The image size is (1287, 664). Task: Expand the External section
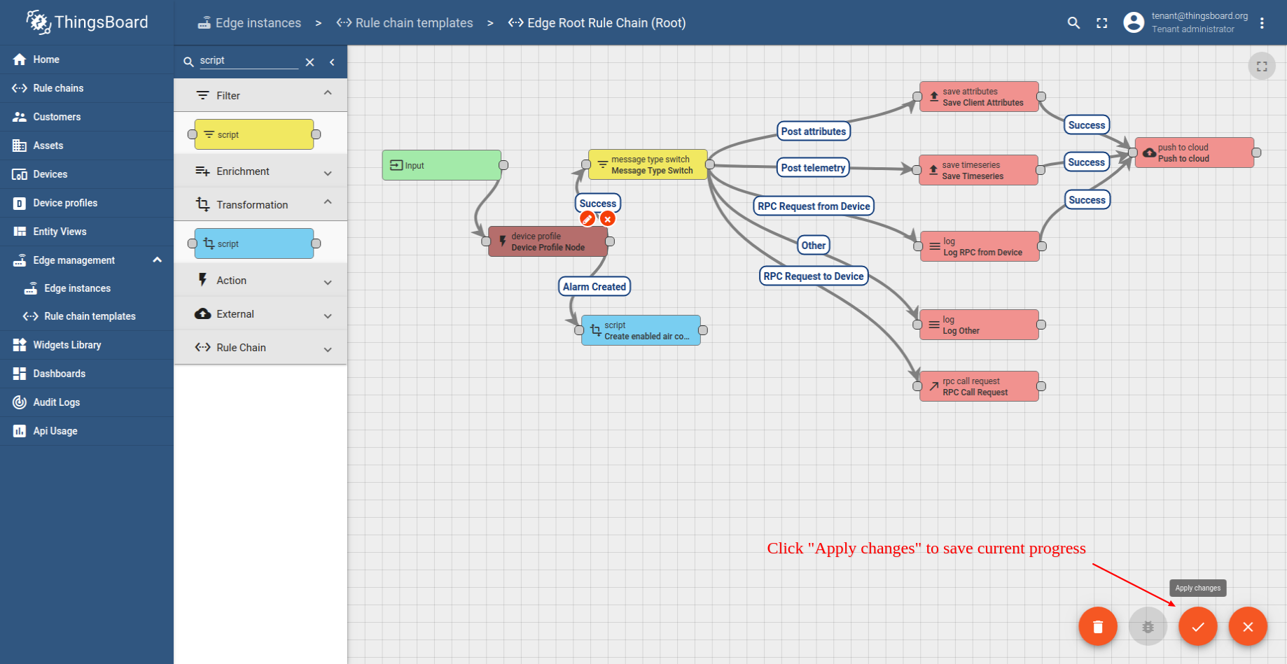[x=260, y=314]
